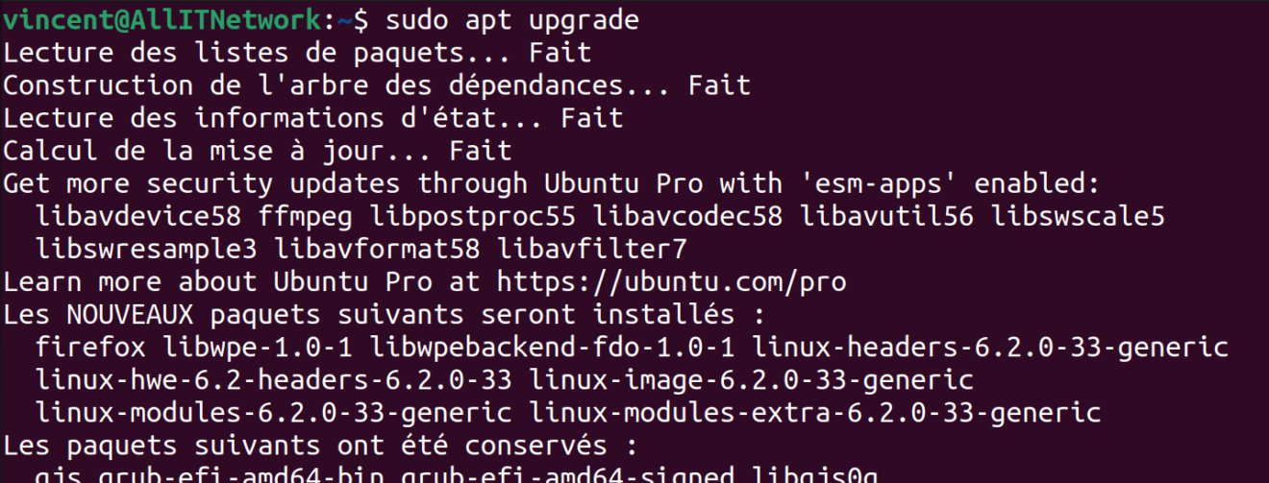Click the libavfilter7 package name

(x=592, y=249)
